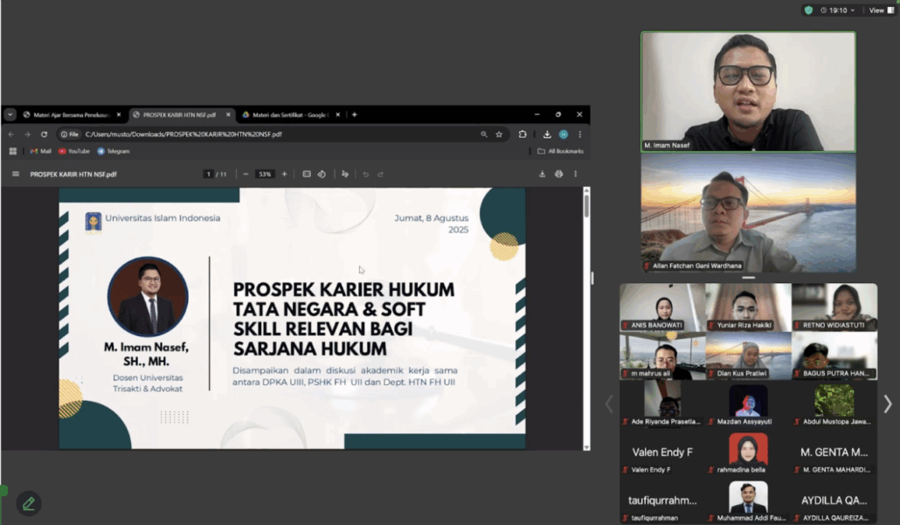Select the PDF annotate draw tool
The image size is (900, 525).
[345, 174]
